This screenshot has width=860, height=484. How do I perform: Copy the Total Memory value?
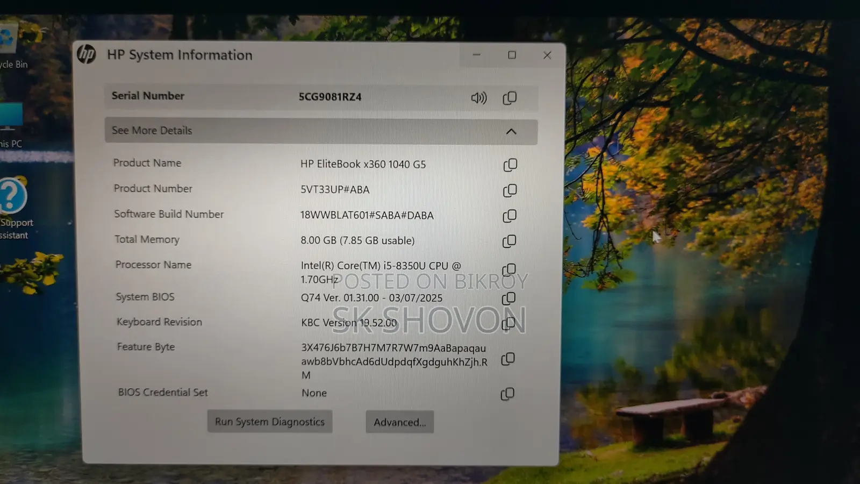click(509, 241)
